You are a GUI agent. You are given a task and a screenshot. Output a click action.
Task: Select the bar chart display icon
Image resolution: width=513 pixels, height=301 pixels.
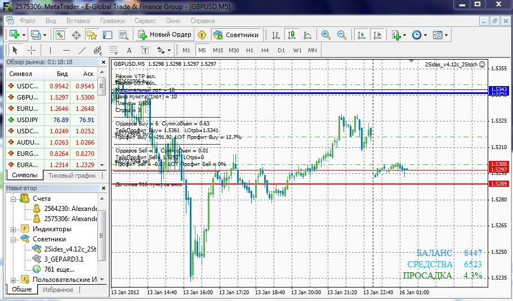pos(276,35)
